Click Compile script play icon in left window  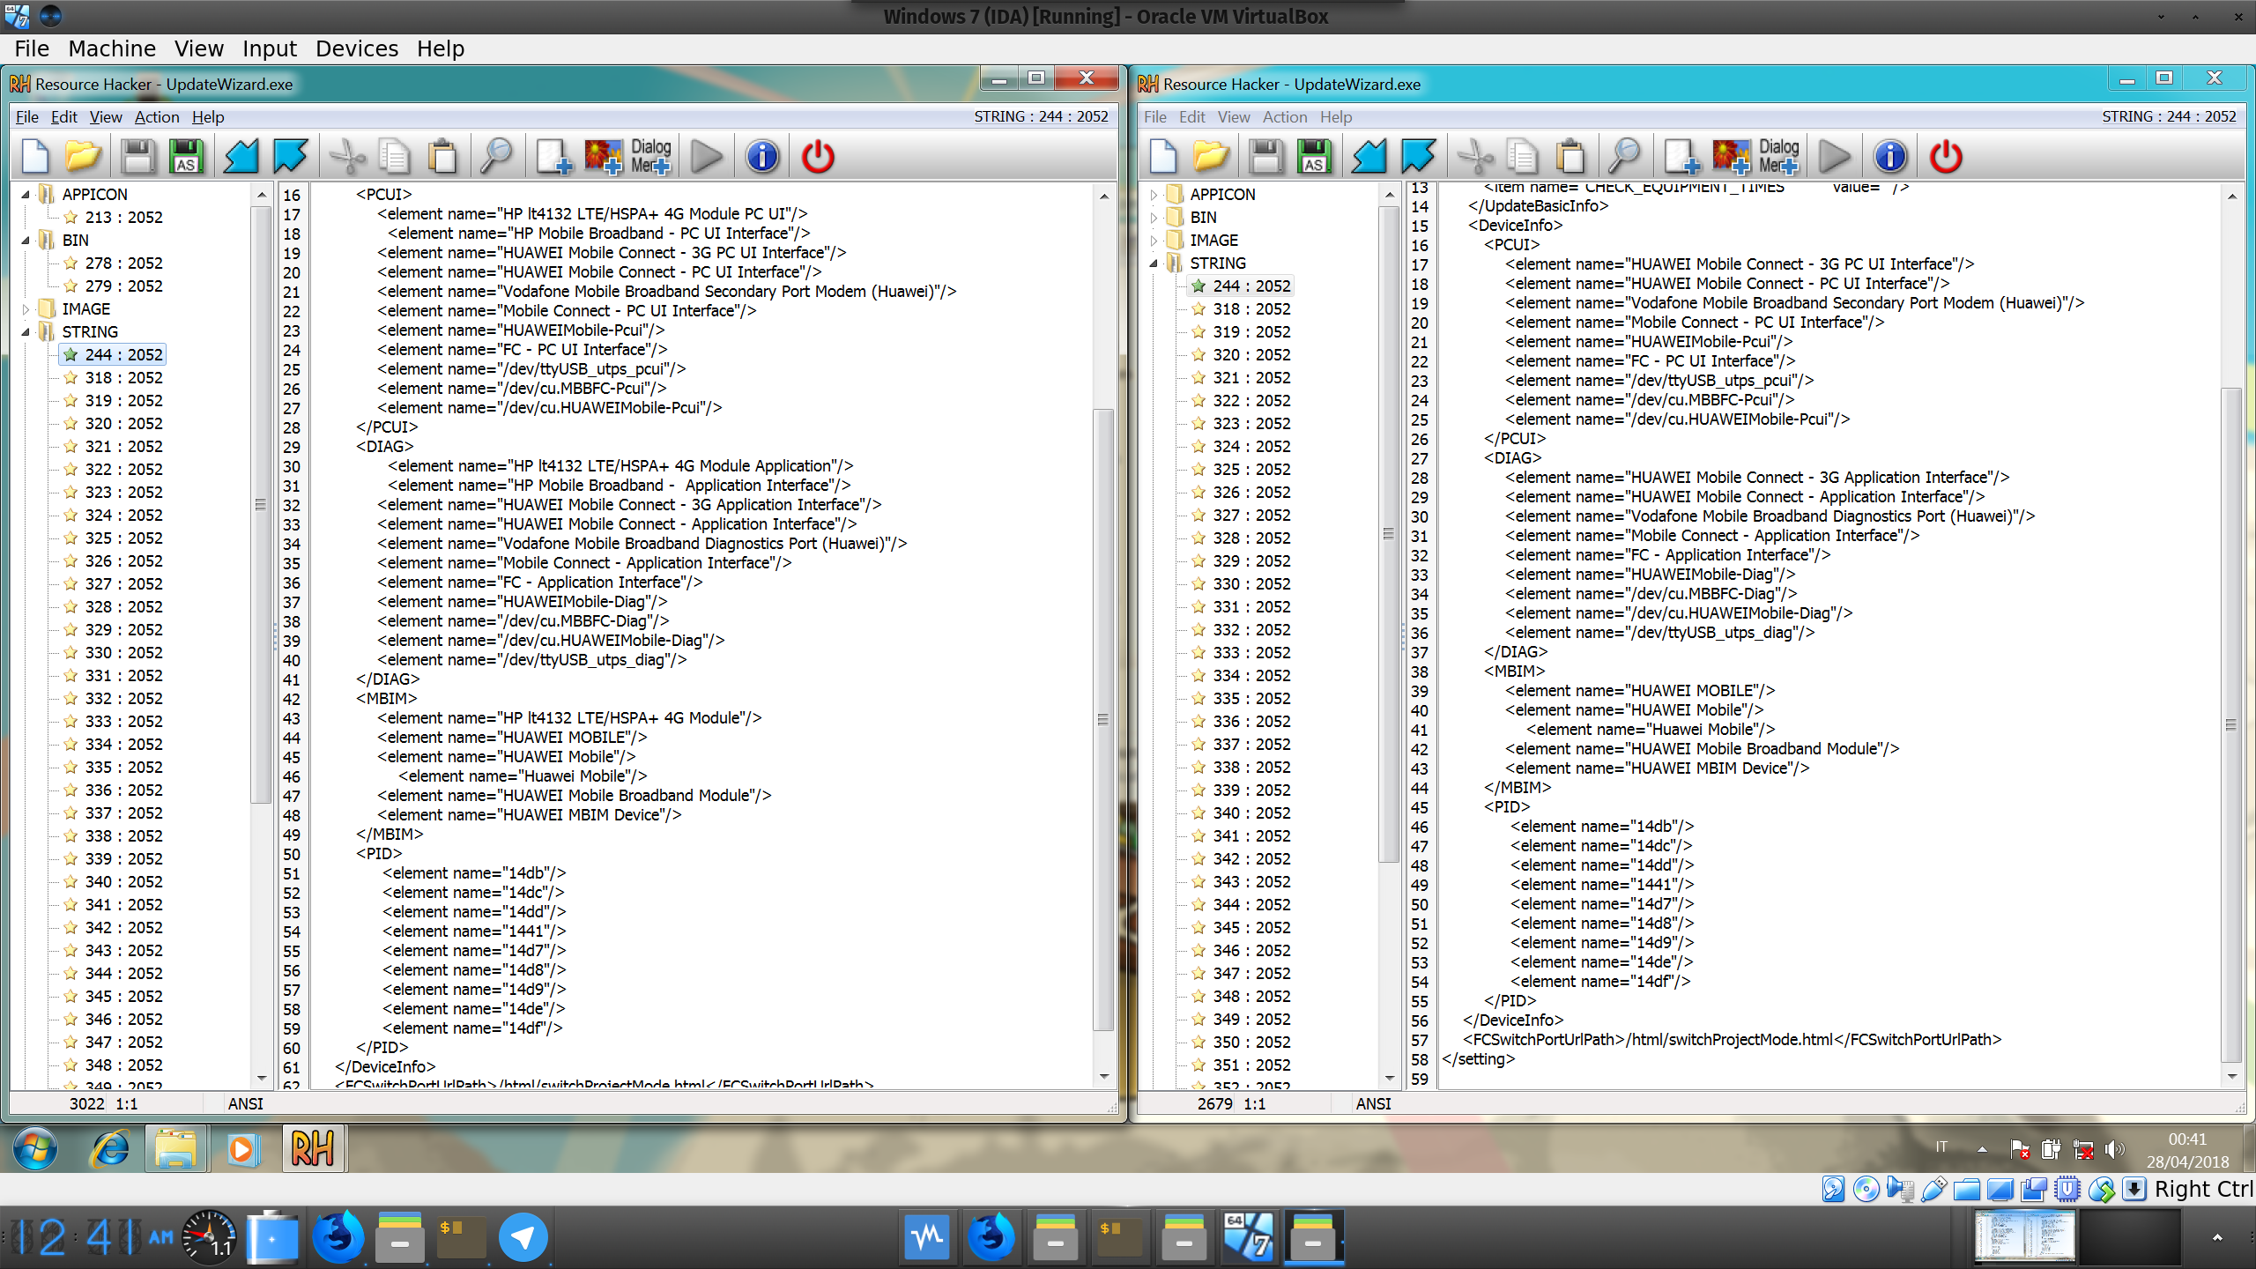[x=706, y=157]
